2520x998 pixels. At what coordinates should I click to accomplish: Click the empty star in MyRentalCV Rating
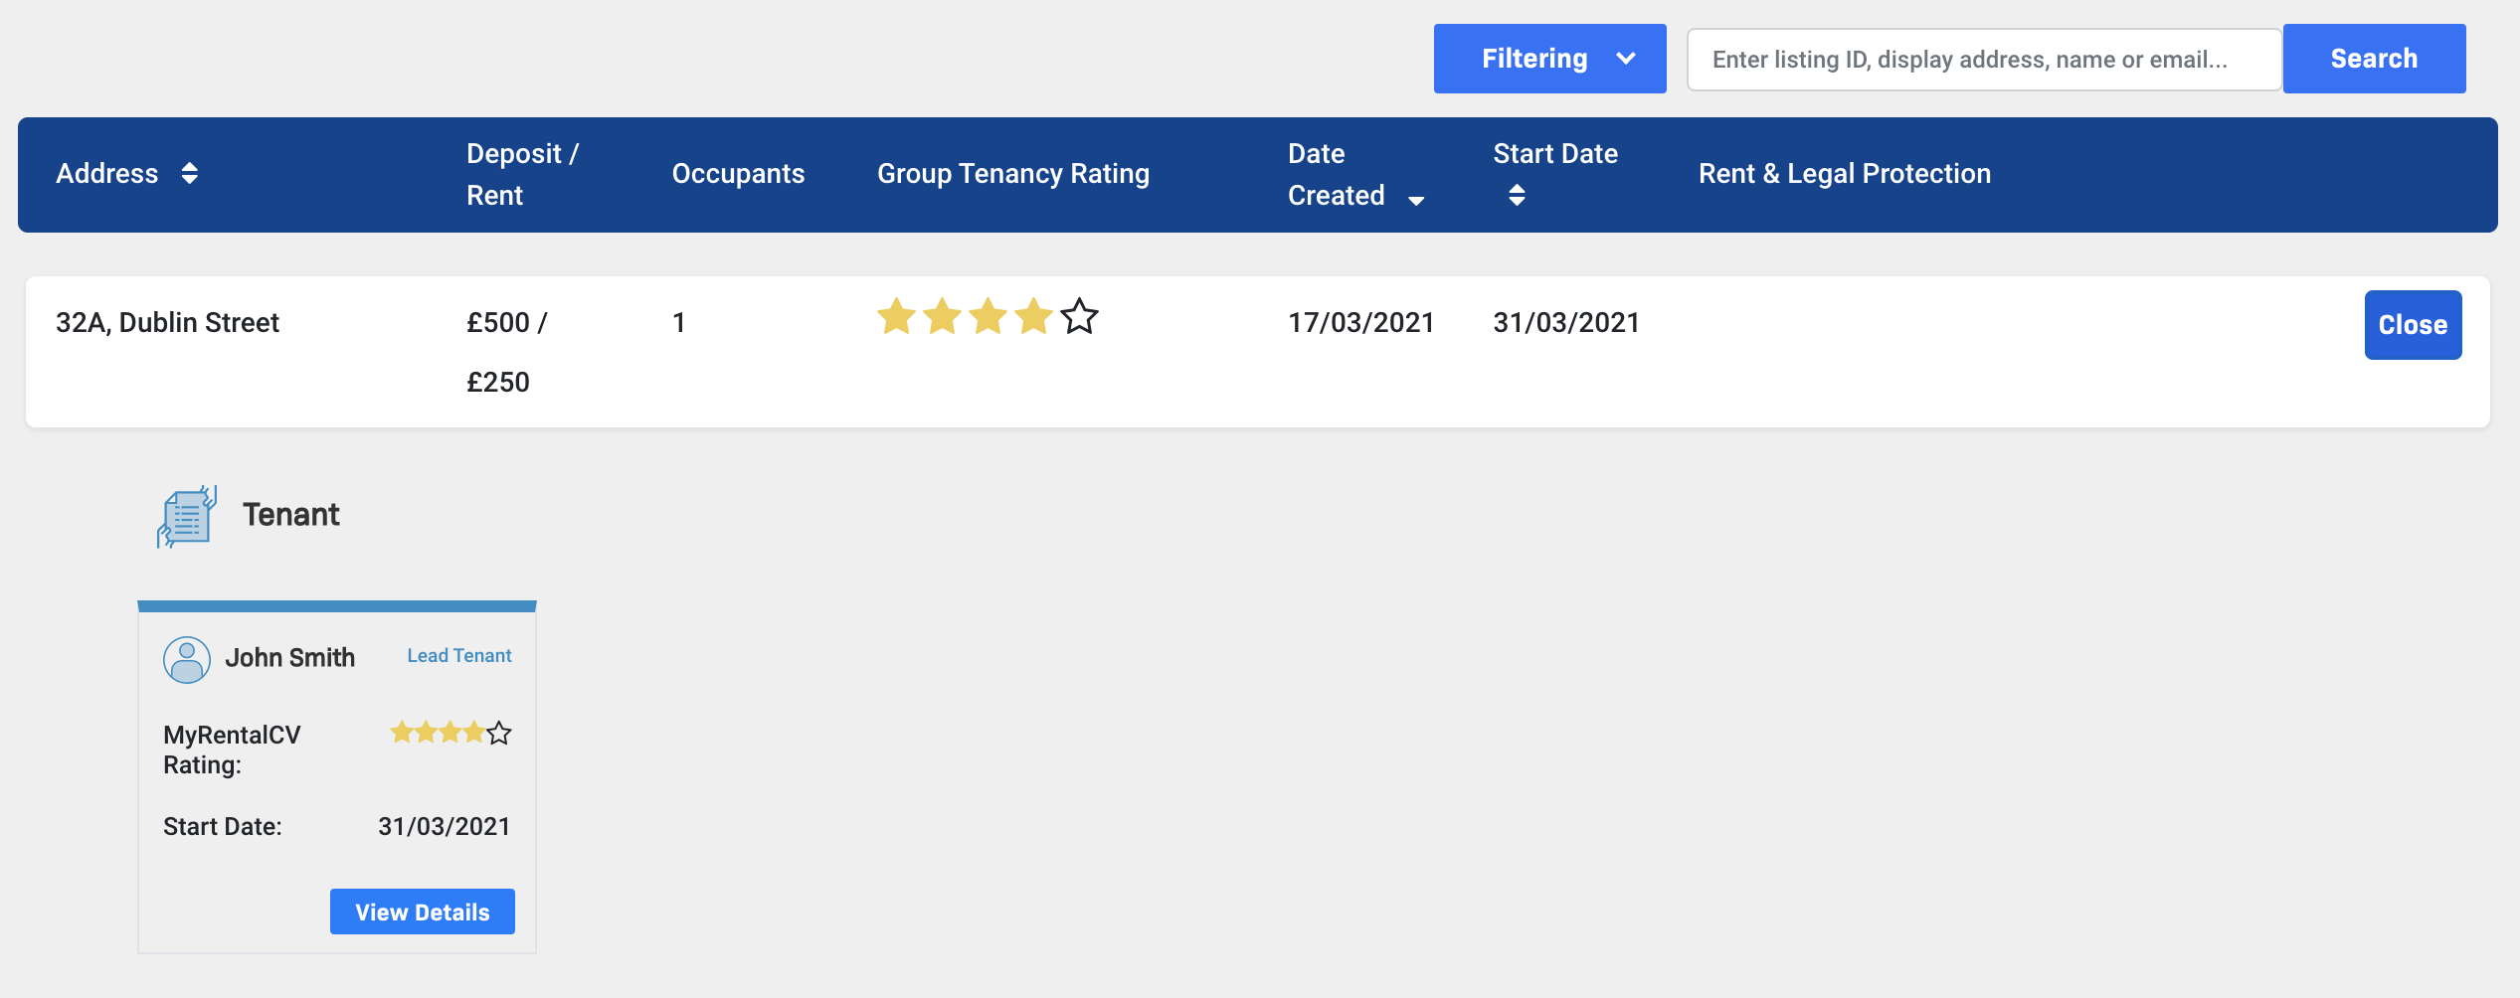tap(499, 734)
